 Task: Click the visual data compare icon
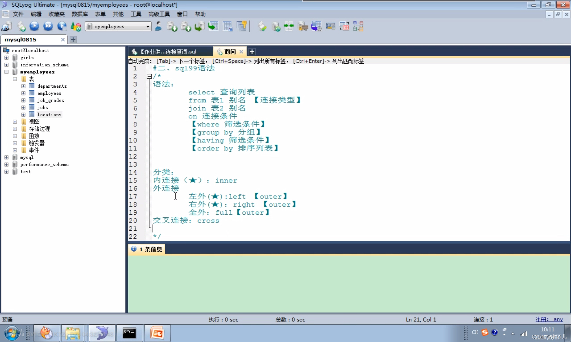point(344,26)
